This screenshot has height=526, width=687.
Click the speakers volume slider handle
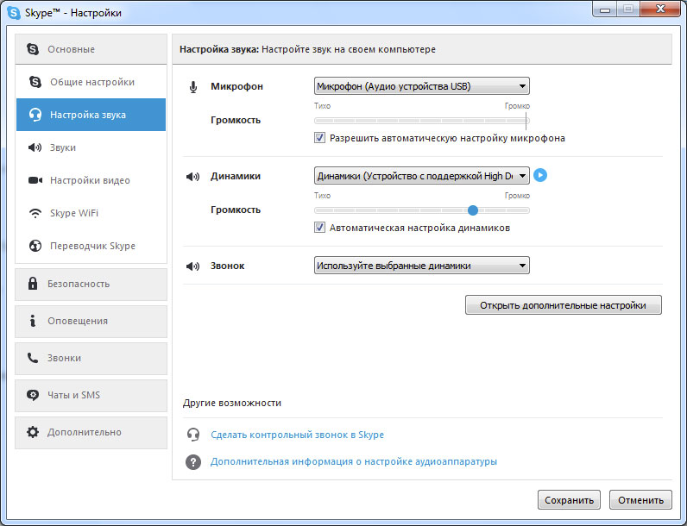click(473, 210)
